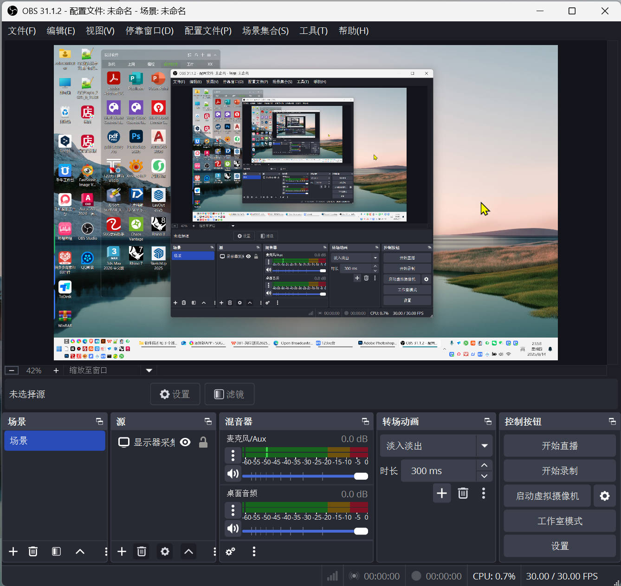Enable 工作室模式 button
Viewport: 621px width, 586px height.
tap(560, 521)
